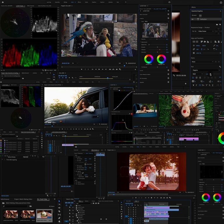Open the Fit zoom dropdown in ALA_3204 monitor
This screenshot has width=224, height=224.
pyautogui.click(x=75, y=63)
